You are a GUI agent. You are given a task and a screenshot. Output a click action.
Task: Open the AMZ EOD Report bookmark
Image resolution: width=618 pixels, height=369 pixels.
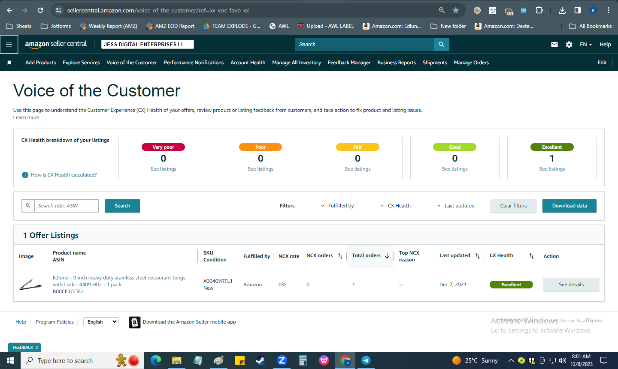[170, 26]
